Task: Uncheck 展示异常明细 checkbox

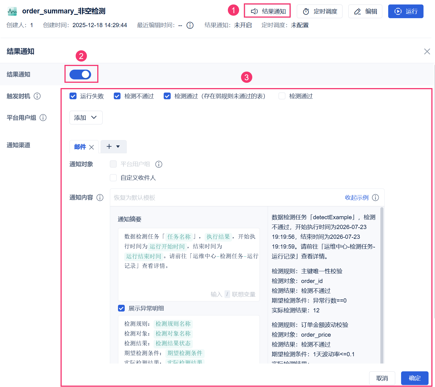Action: point(121,308)
